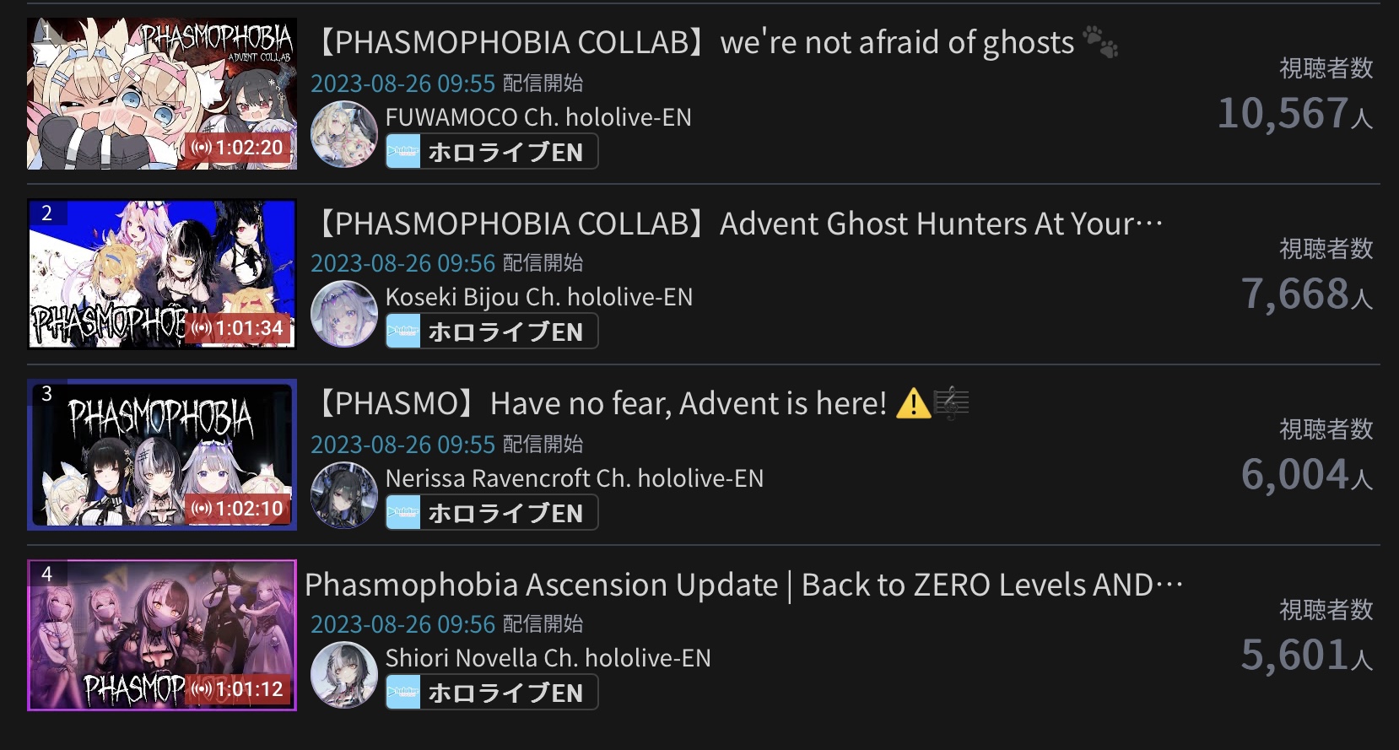The height and width of the screenshot is (750, 1399).
Task: Open FUWAMOCO channel avatar icon
Action: coord(343,134)
